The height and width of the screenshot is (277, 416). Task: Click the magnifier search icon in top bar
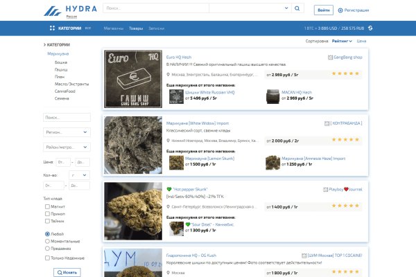pos(297,9)
